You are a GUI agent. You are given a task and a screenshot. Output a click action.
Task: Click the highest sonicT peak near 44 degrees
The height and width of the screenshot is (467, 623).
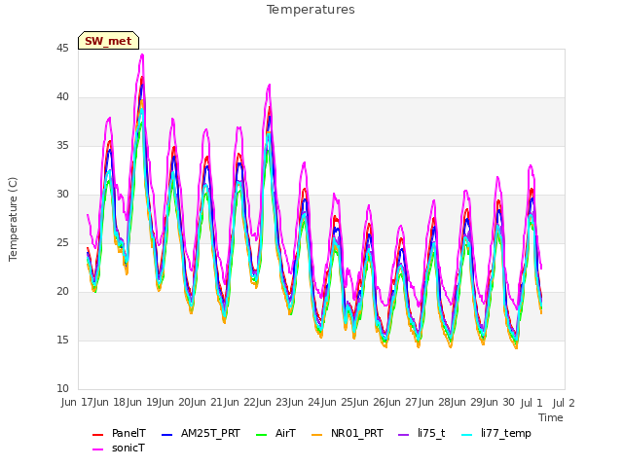[142, 54]
